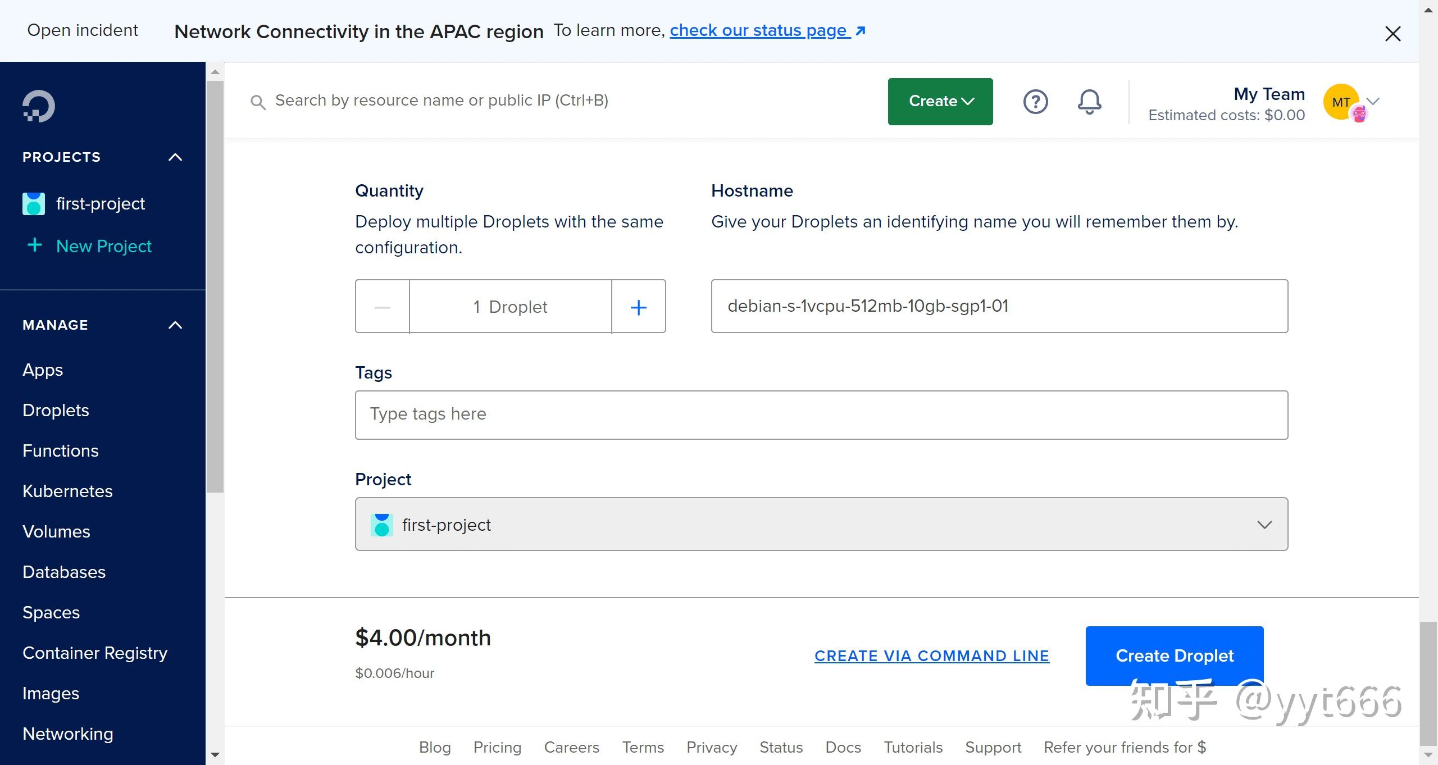The height and width of the screenshot is (765, 1438).
Task: Open the Project selection dropdown
Action: (x=821, y=524)
